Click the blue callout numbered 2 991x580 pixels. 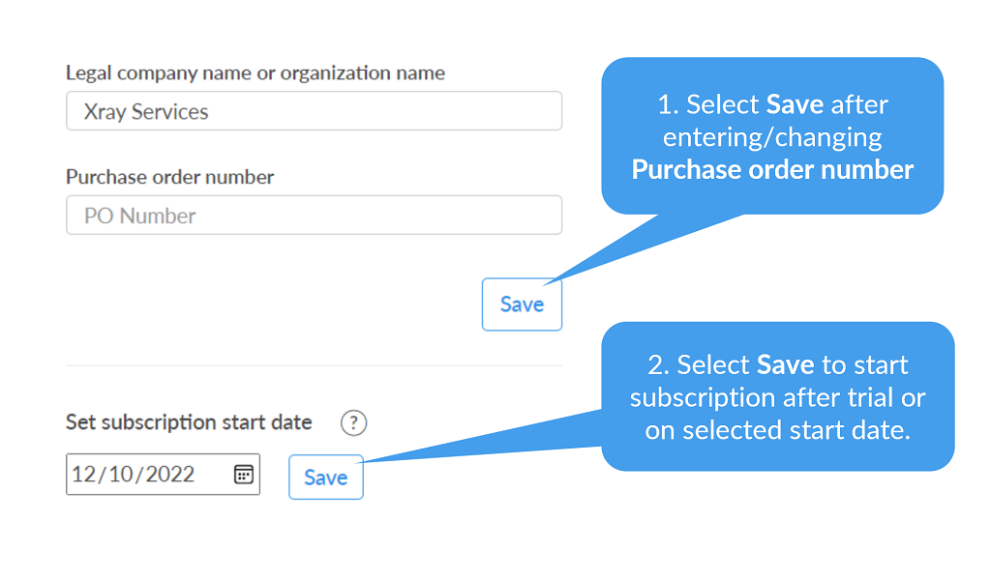778,396
